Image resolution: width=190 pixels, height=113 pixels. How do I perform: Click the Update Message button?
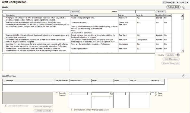(x=43, y=107)
